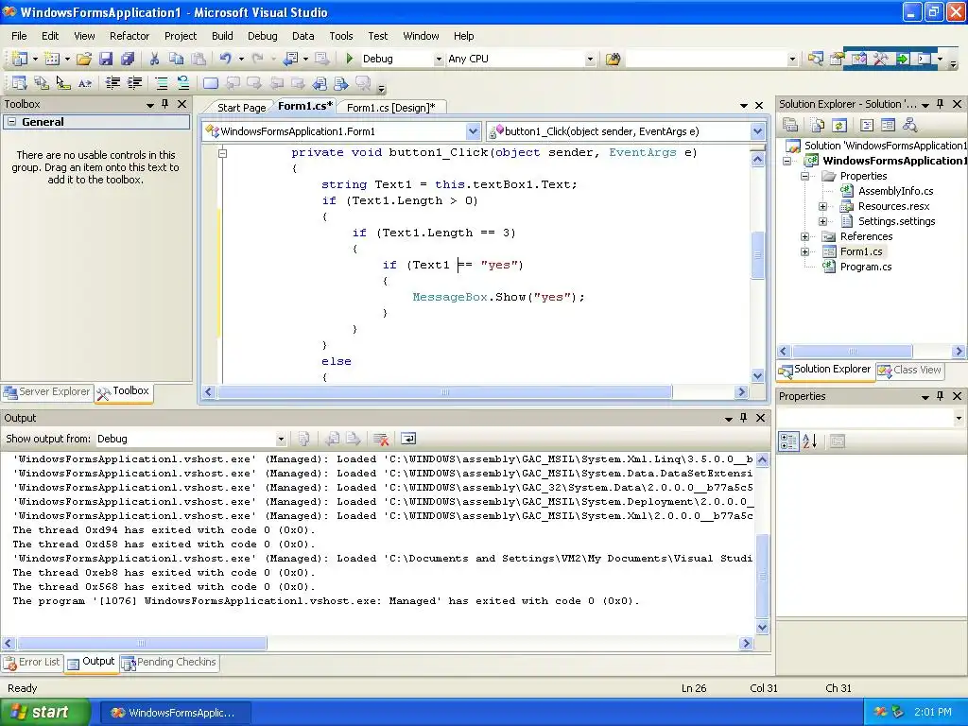Switch to the Start Page tab
This screenshot has height=726, width=968.
[x=241, y=108]
